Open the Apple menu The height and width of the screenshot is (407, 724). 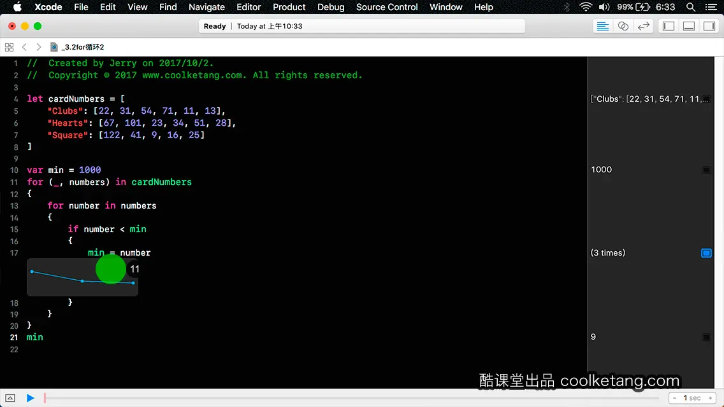tap(17, 7)
